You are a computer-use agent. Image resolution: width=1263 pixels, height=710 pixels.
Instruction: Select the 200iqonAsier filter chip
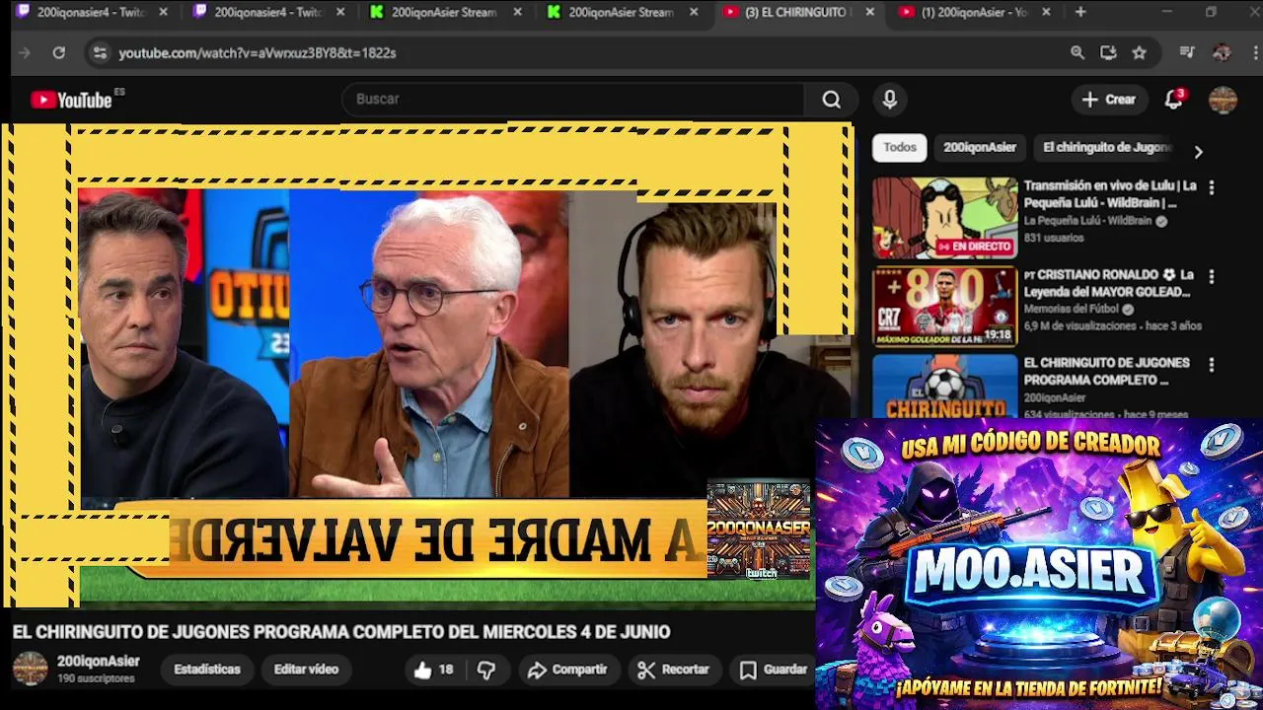pyautogui.click(x=980, y=147)
